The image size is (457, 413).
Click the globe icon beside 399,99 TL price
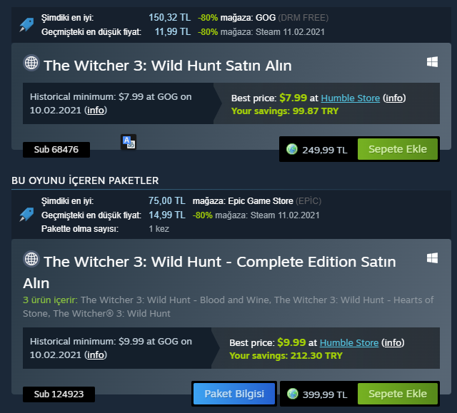tap(291, 394)
